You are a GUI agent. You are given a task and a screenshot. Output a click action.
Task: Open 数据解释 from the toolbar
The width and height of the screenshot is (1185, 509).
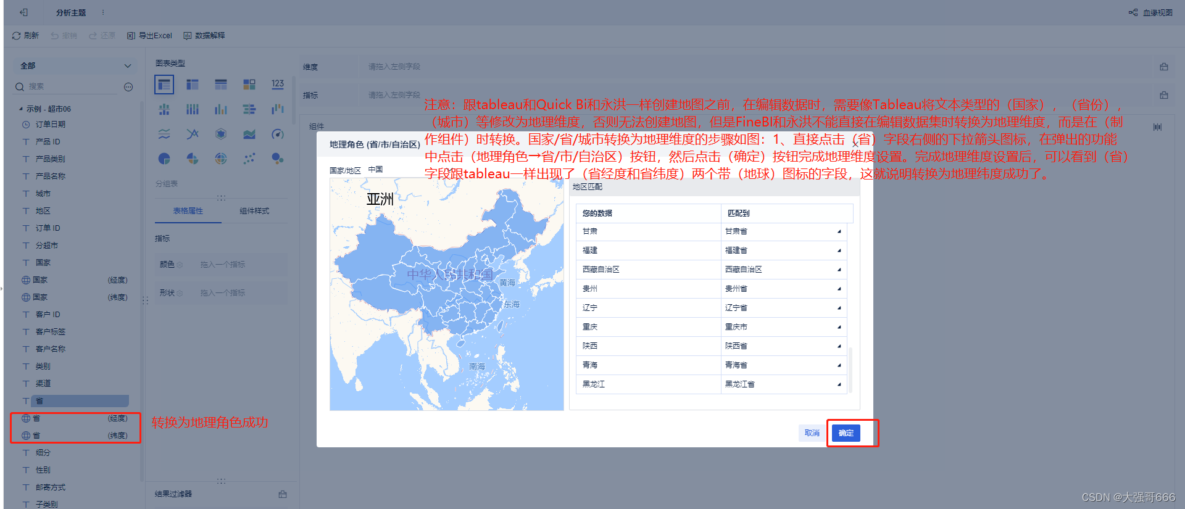pos(204,36)
